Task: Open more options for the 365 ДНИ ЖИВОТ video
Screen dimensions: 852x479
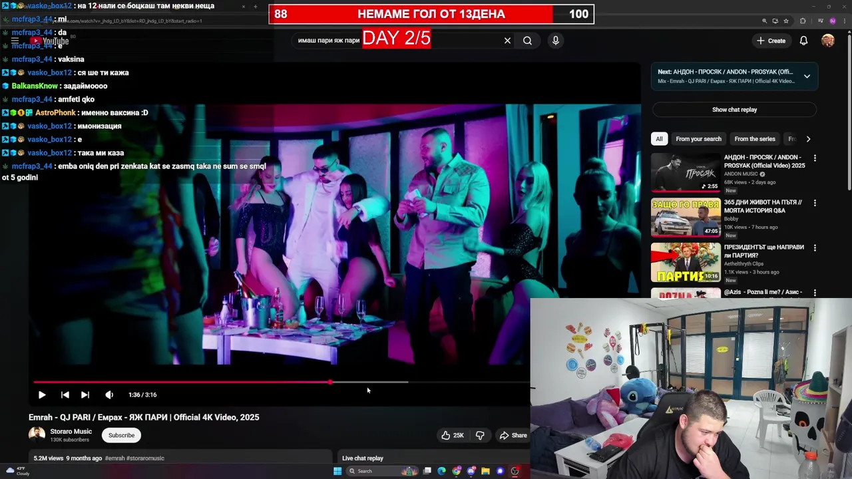Action: point(815,203)
